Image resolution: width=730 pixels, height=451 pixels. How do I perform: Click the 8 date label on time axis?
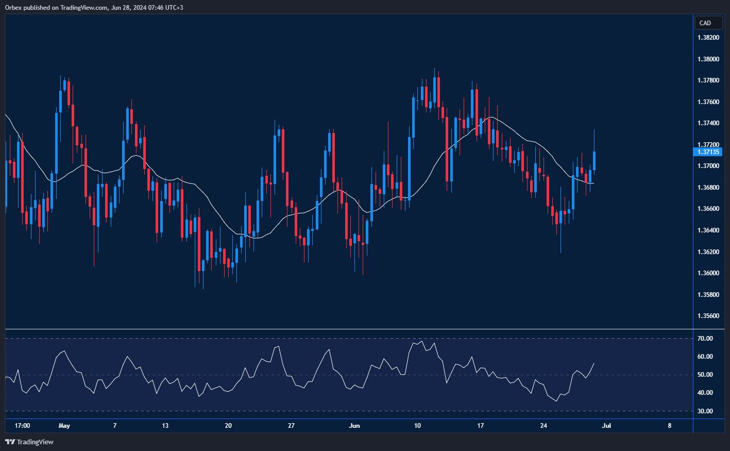pos(669,426)
